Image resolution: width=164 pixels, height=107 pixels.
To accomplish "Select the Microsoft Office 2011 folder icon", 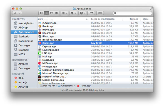I will [x=40, y=77].
